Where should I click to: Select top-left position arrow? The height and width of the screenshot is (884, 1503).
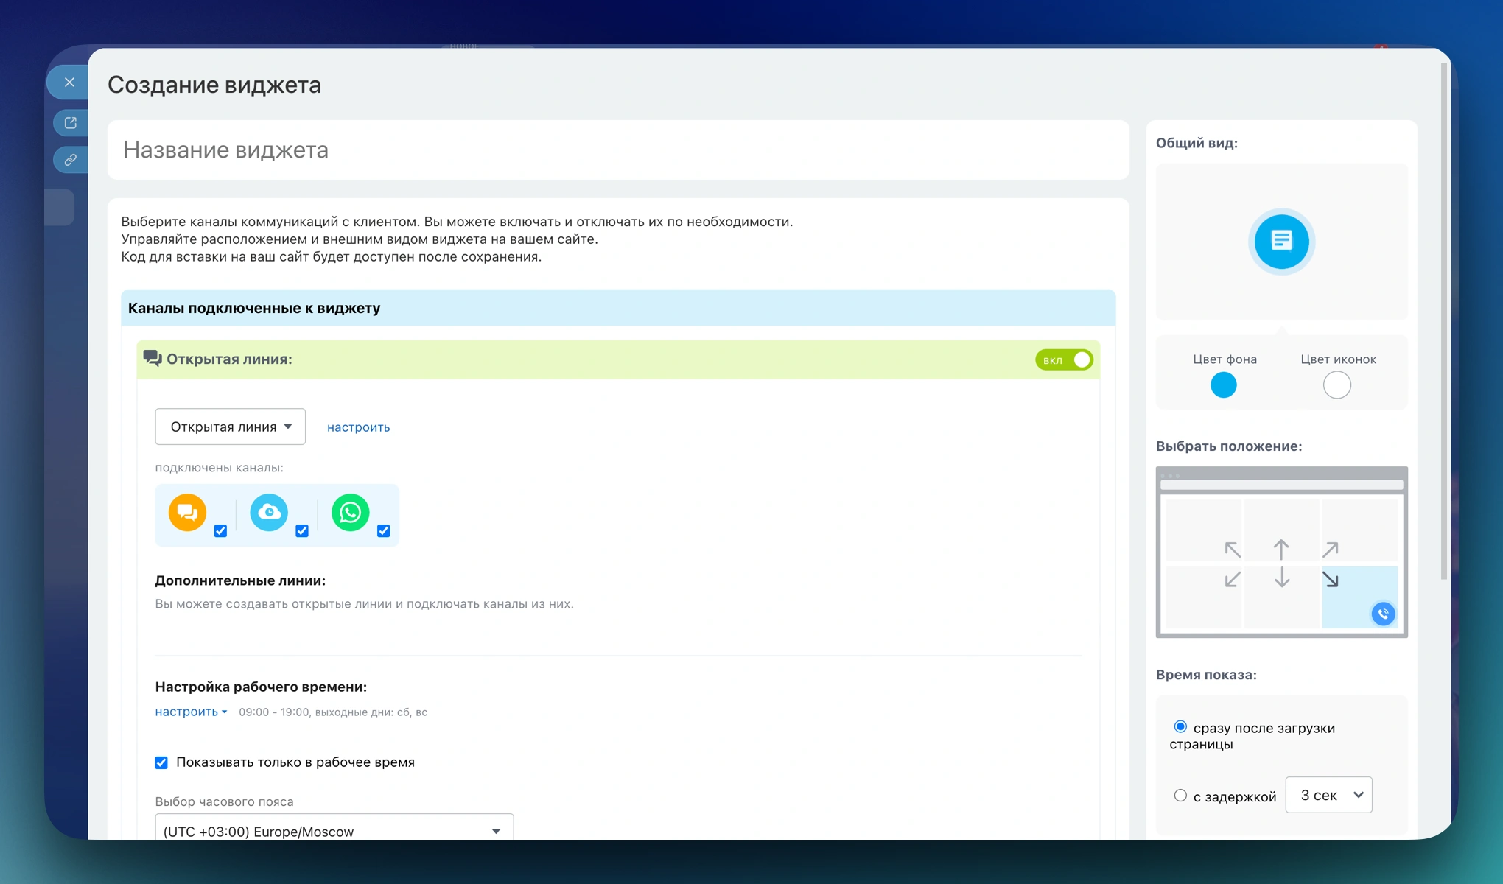[1232, 550]
